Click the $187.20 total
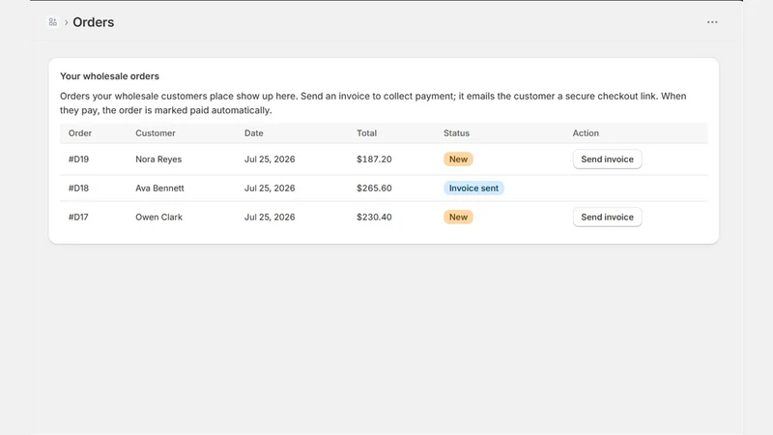Screen dimensions: 773x435 click(374, 159)
